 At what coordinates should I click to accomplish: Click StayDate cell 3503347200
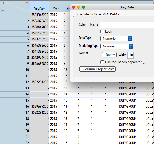point(40,15)
